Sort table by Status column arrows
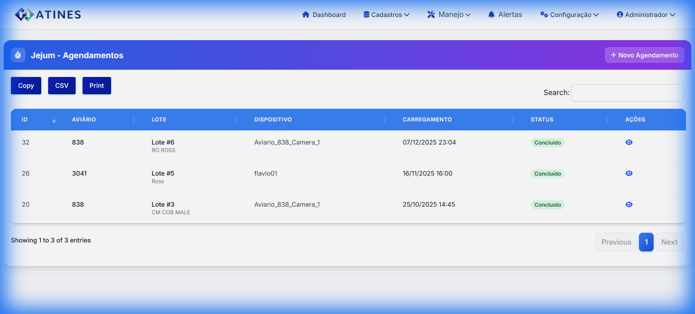The height and width of the screenshot is (314, 695). [x=607, y=120]
